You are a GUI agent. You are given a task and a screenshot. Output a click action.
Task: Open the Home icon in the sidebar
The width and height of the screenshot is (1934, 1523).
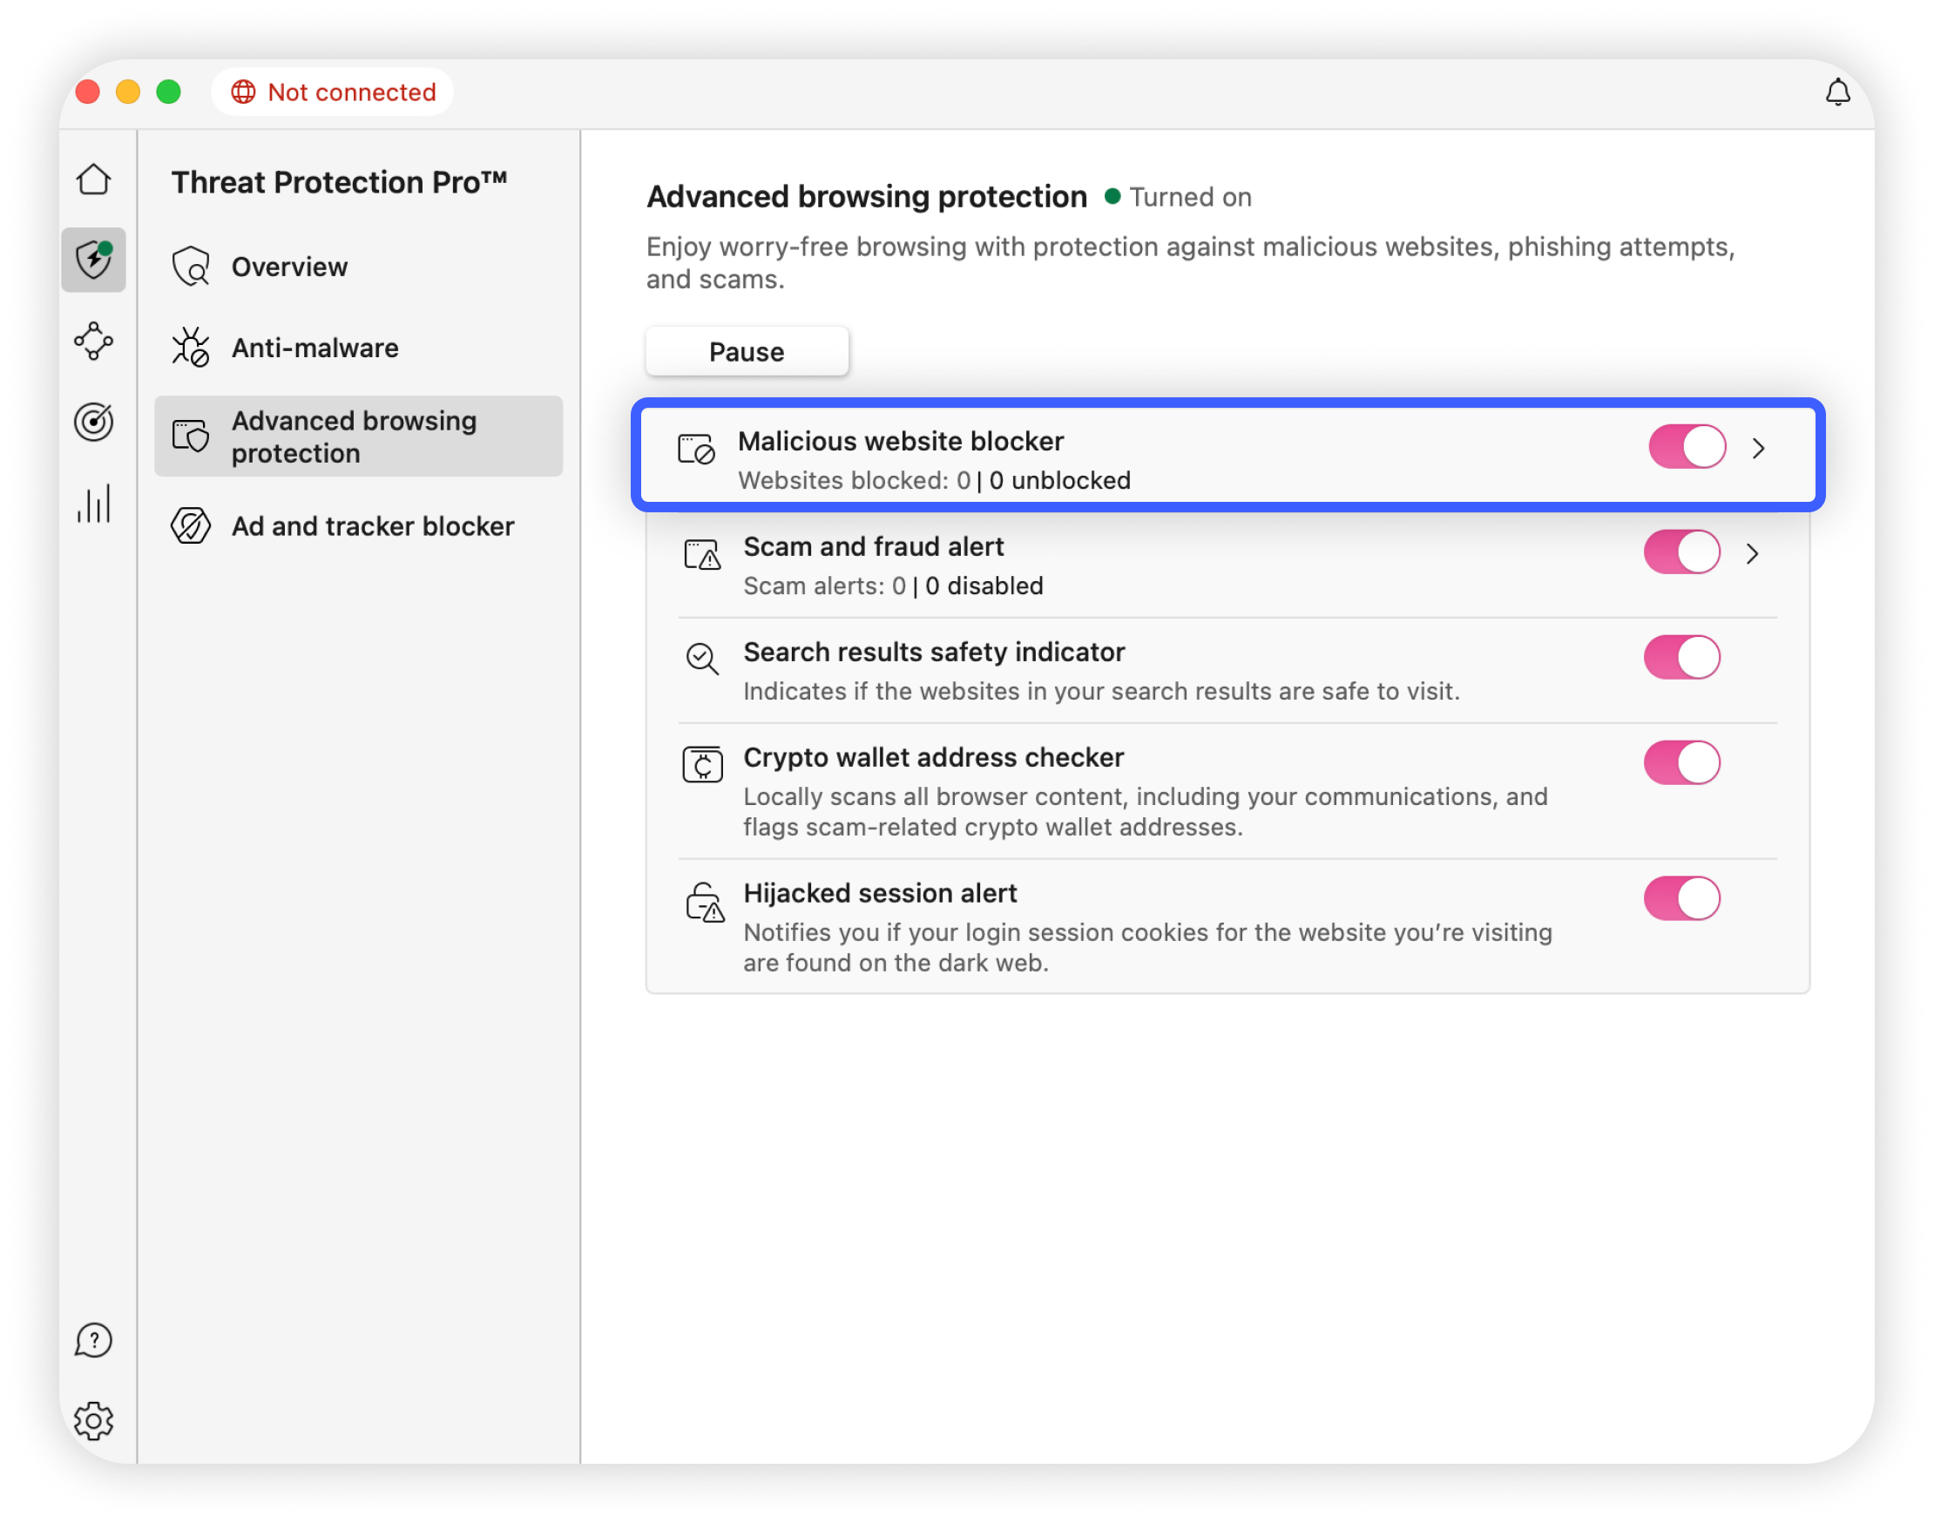coord(93,179)
